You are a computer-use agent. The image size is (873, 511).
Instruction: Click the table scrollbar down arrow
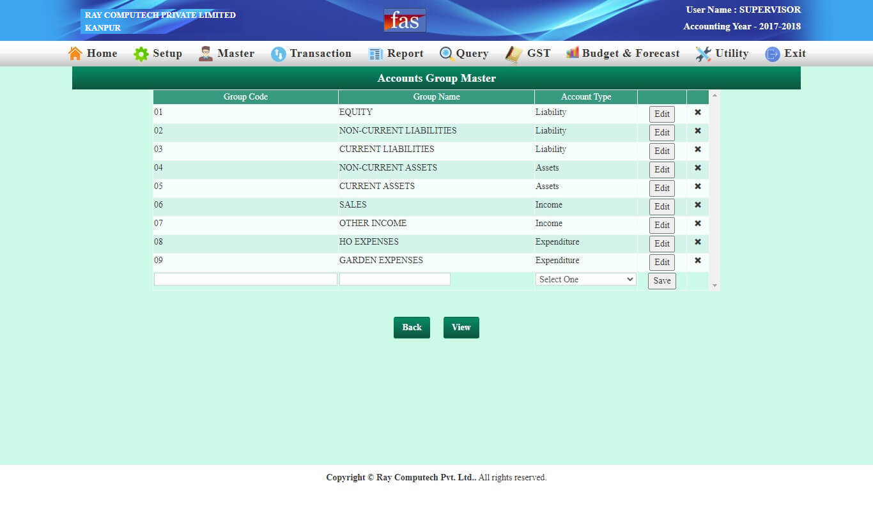tap(715, 286)
